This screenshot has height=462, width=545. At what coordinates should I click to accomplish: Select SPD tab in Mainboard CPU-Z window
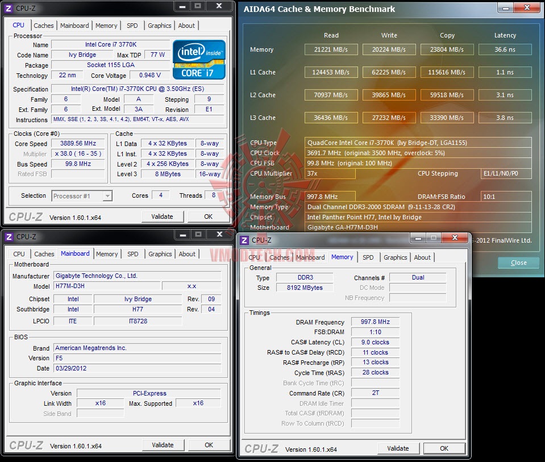133,254
